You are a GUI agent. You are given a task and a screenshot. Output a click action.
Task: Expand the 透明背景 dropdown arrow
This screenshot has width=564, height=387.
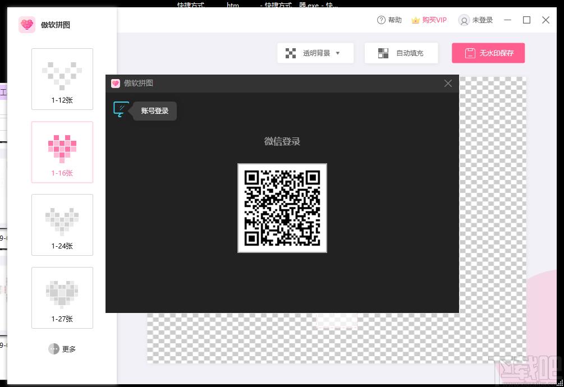[x=338, y=53]
